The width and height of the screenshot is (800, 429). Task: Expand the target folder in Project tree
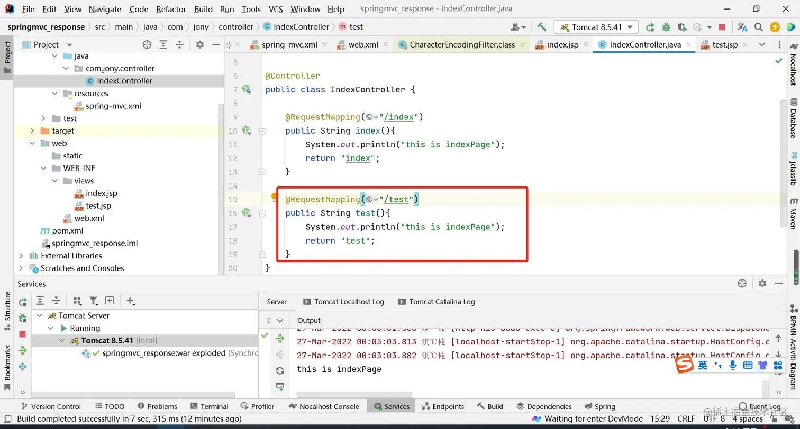[x=32, y=130]
